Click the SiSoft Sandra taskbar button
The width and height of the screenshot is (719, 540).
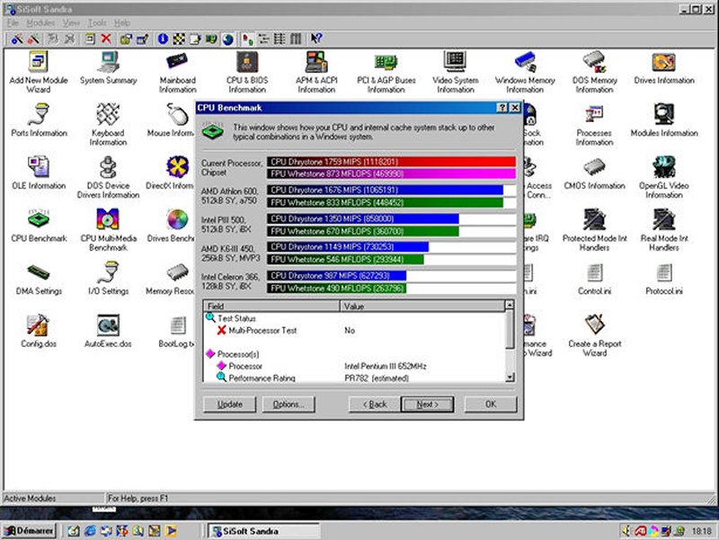pyautogui.click(x=264, y=531)
